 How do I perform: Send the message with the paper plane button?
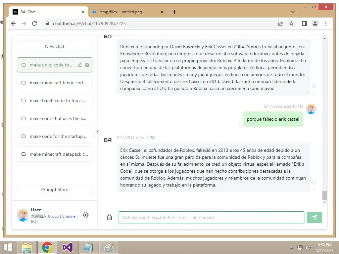click(x=315, y=217)
